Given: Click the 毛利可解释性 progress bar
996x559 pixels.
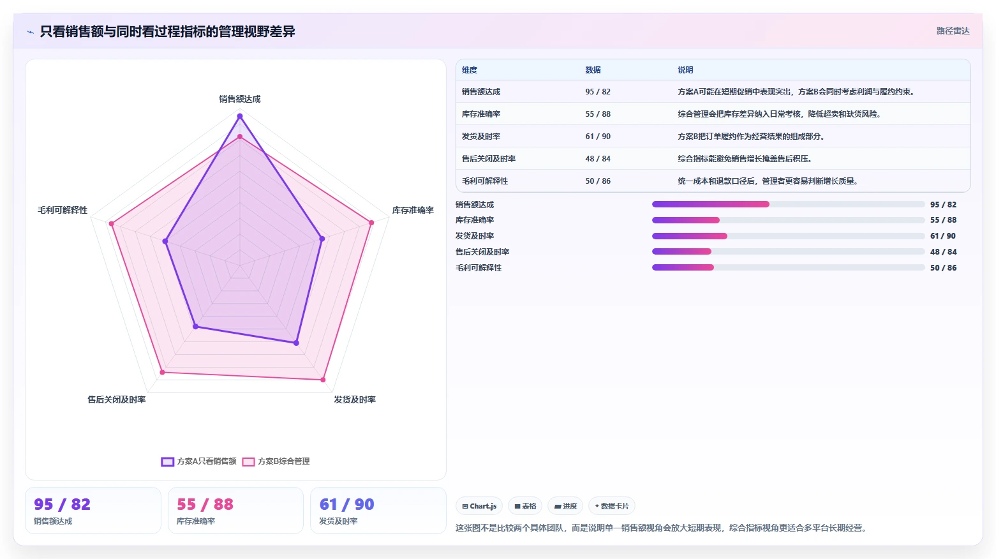Looking at the screenshot, I should coord(788,267).
